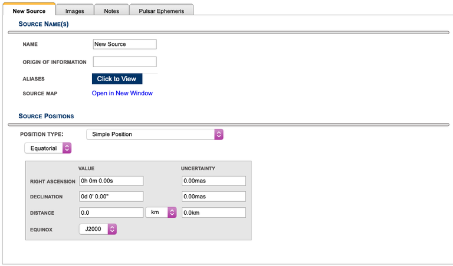
Task: Select the New Source tab
Action: coord(29,11)
